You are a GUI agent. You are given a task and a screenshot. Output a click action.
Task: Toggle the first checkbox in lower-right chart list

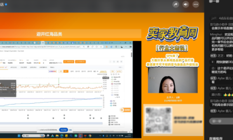pyautogui.click(x=110, y=116)
